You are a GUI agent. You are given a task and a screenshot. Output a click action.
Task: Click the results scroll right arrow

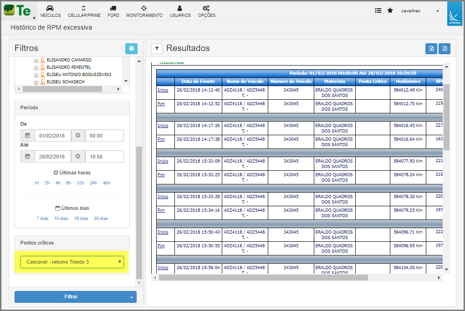click(x=439, y=278)
